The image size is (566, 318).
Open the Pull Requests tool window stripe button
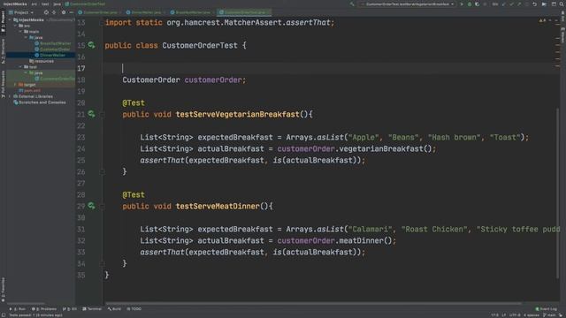click(3, 84)
